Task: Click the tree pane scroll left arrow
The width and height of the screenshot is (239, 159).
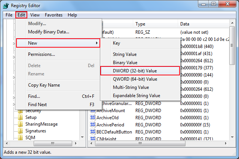Action: [x=7, y=143]
